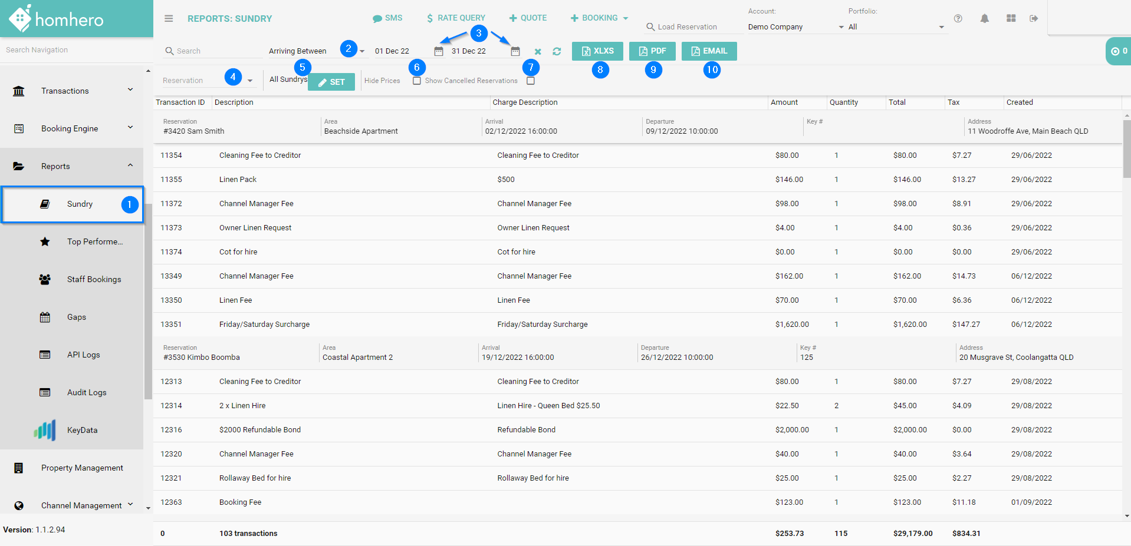
Task: Click the logout icon in header
Action: point(1034,19)
